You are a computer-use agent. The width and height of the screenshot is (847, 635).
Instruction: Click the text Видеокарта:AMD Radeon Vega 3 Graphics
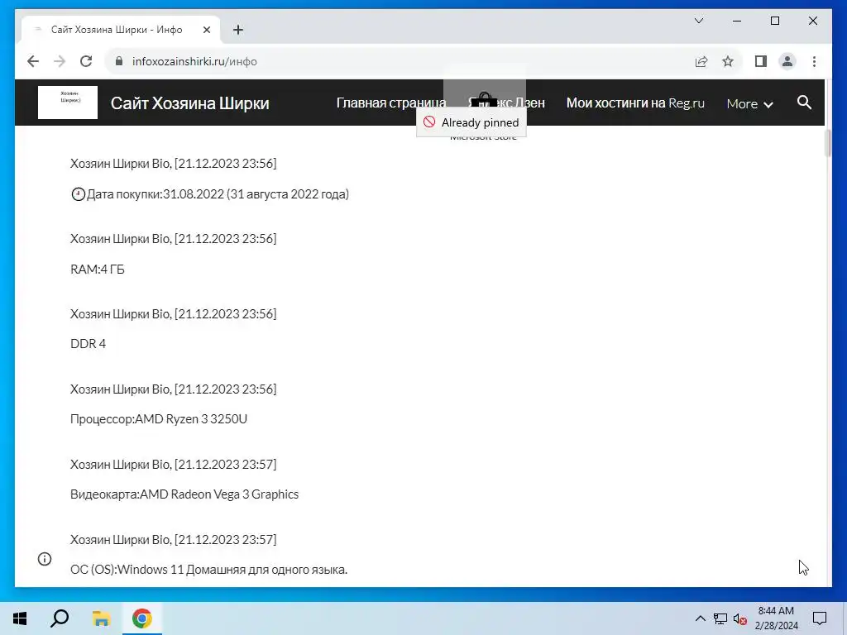click(x=184, y=494)
